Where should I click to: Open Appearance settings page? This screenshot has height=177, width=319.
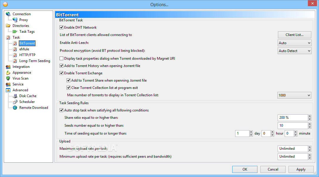click(x=22, y=73)
